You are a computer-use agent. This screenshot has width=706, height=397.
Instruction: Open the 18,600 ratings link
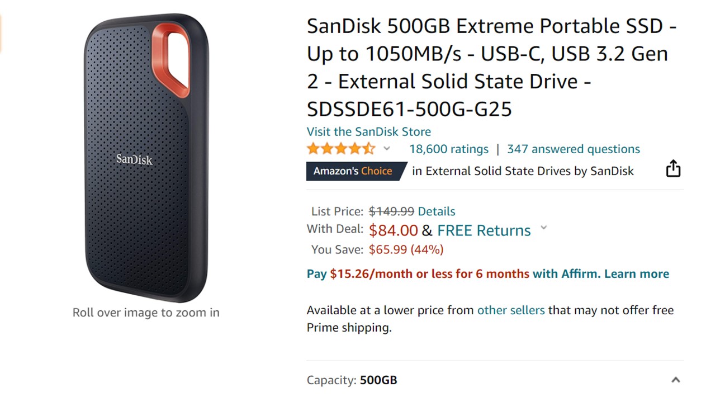448,149
